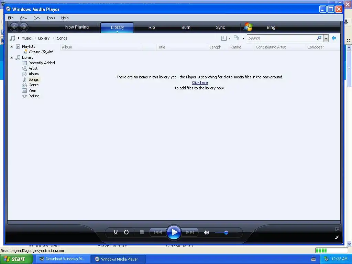The width and height of the screenshot is (352, 264).
Task: Open view options dropdown arrow
Action: 243,38
